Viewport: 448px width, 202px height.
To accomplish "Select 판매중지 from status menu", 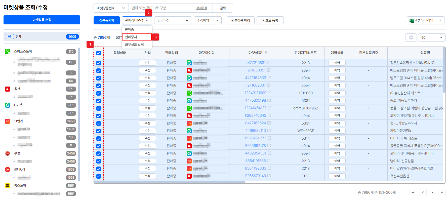I will click(137, 37).
